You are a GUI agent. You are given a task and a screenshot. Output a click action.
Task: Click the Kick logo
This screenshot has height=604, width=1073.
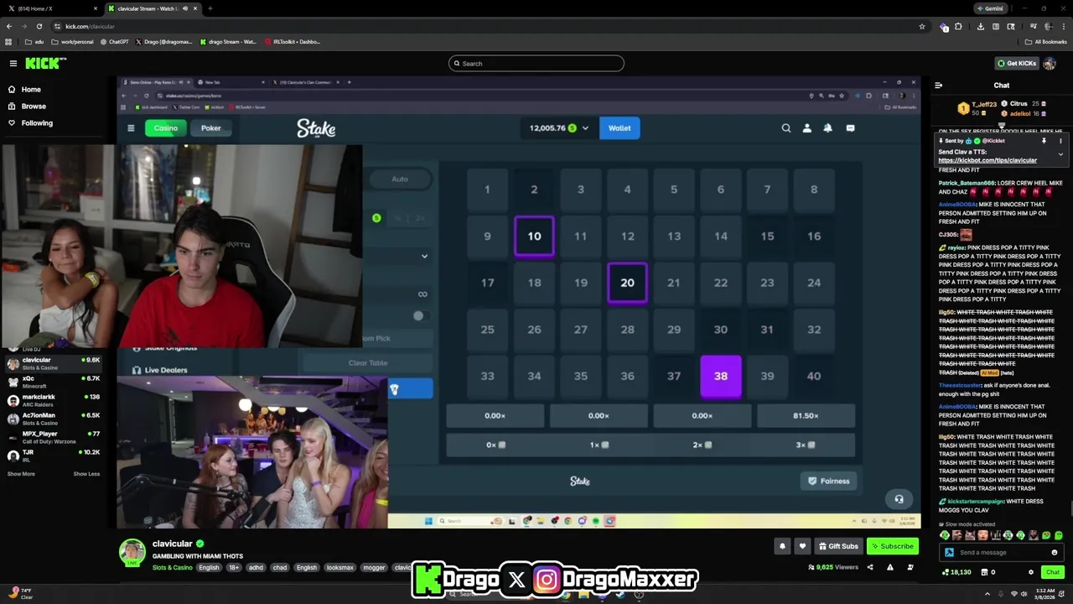[45, 63]
